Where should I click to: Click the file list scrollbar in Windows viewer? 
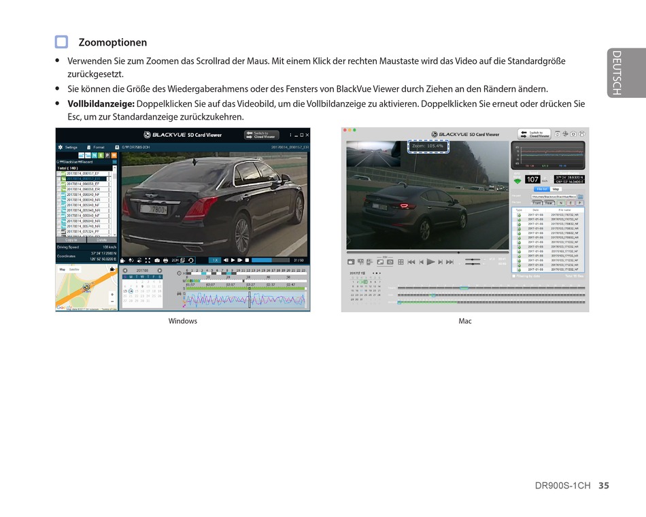tap(114, 201)
